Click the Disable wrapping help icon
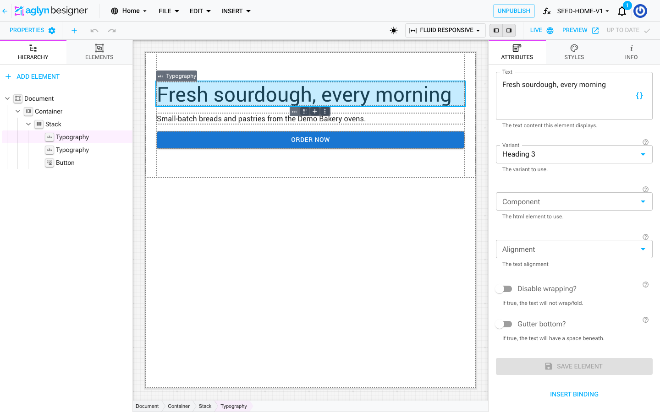This screenshot has height=412, width=660. pyautogui.click(x=645, y=285)
